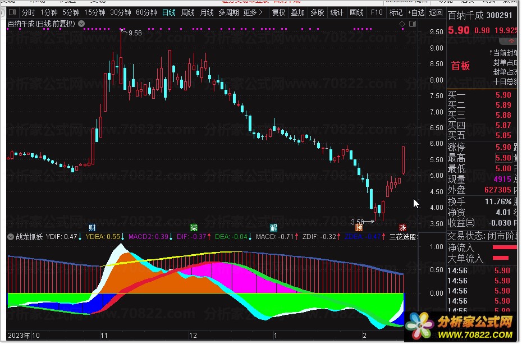Click the 财 event marker
Viewport: 522px width, 344px height.
tap(92, 228)
